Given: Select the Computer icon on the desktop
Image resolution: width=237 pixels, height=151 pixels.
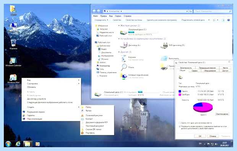Looking at the screenshot, I should pos(14,25).
